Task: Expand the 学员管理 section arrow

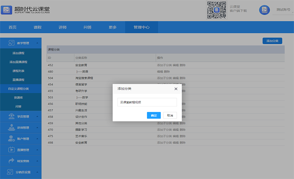Action: pyautogui.click(x=37, y=116)
